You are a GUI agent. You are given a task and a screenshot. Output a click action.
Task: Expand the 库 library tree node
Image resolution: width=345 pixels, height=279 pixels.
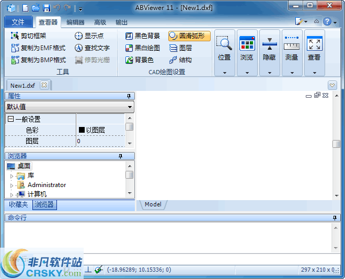point(11,176)
